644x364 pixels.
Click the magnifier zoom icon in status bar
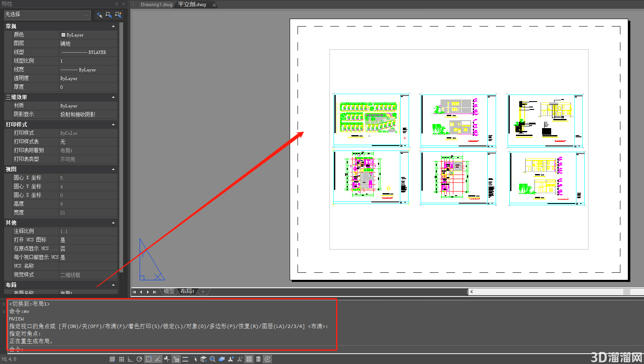[212, 359]
